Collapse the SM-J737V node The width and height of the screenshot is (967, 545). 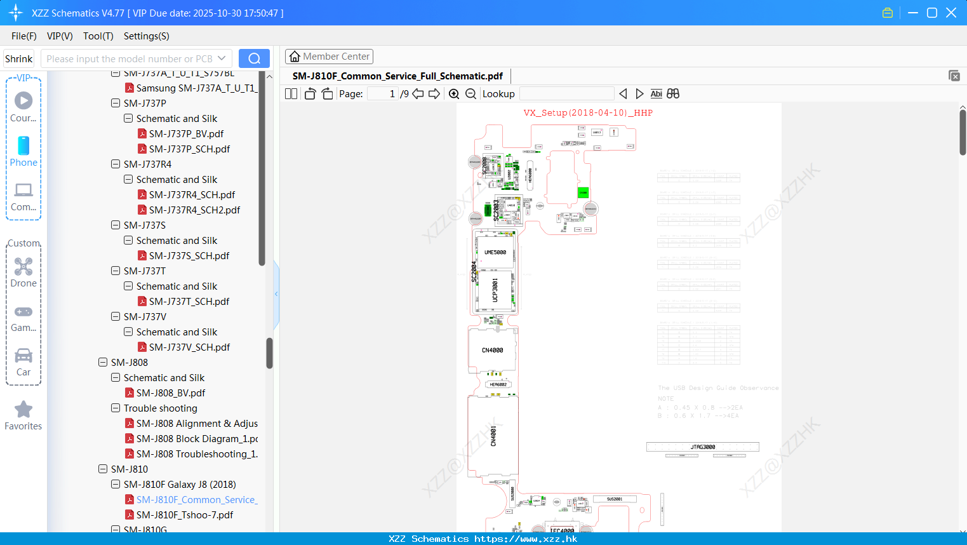pyautogui.click(x=116, y=316)
